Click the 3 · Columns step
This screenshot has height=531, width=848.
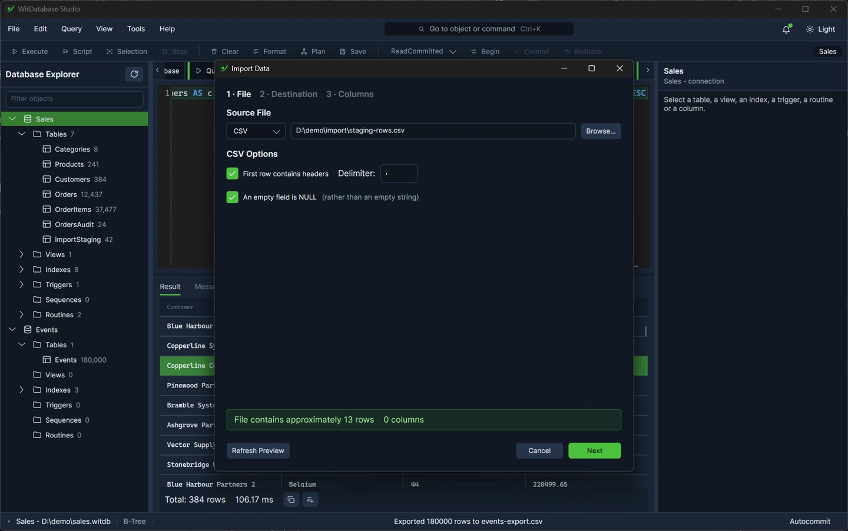coord(350,94)
